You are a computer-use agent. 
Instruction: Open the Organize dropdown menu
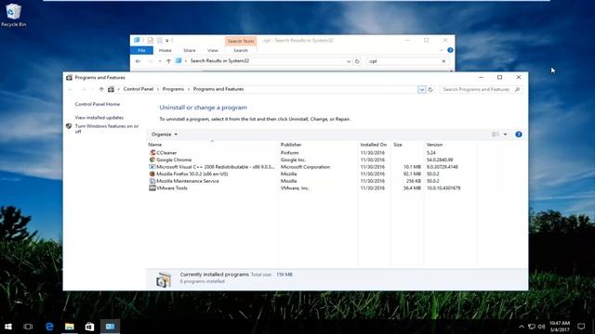(164, 135)
